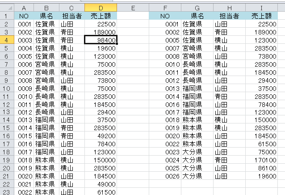This screenshot has height=195, width=285.
Task: Click value 22500 in column D
Action: (x=101, y=24)
